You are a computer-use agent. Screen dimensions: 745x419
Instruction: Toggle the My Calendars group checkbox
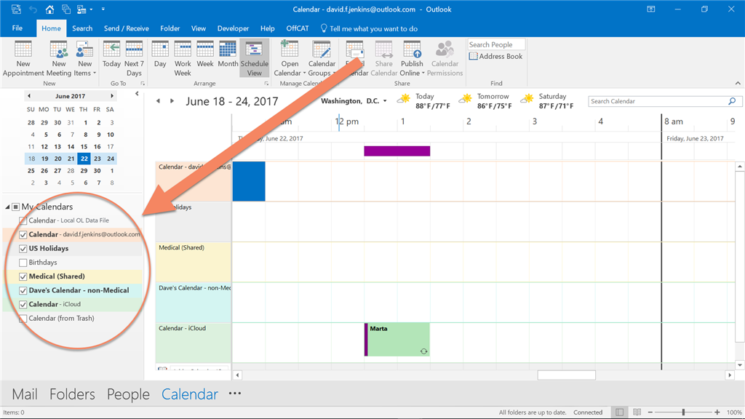pos(16,207)
